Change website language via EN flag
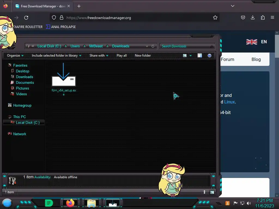This screenshot has width=279, height=209. [x=256, y=42]
